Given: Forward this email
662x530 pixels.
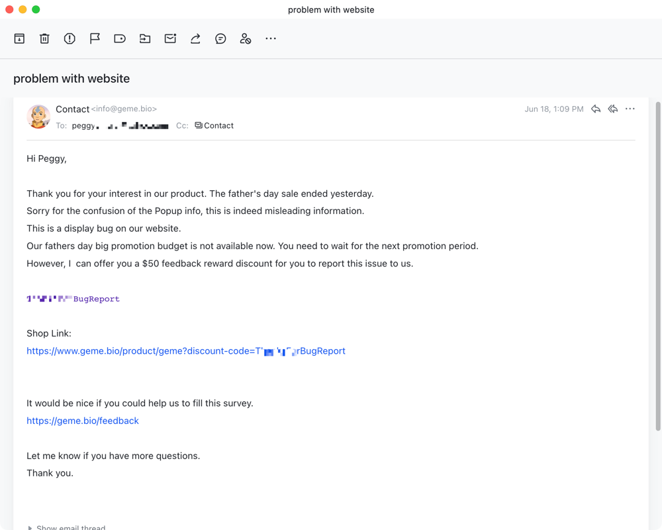Looking at the screenshot, I should (195, 38).
